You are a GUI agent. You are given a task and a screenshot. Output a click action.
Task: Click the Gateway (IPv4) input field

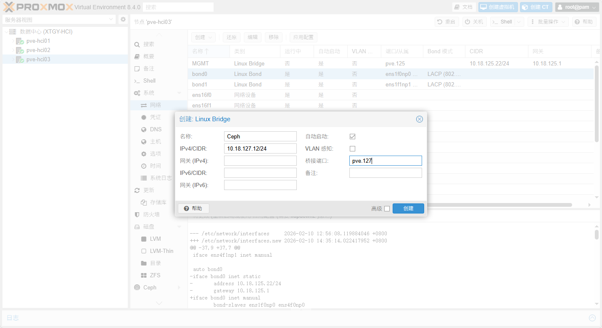(260, 161)
